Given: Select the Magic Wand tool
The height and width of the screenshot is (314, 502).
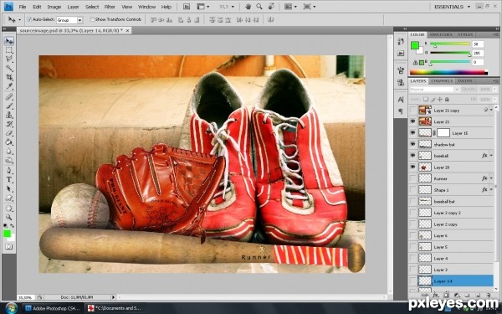Looking at the screenshot, I should pos(9,68).
